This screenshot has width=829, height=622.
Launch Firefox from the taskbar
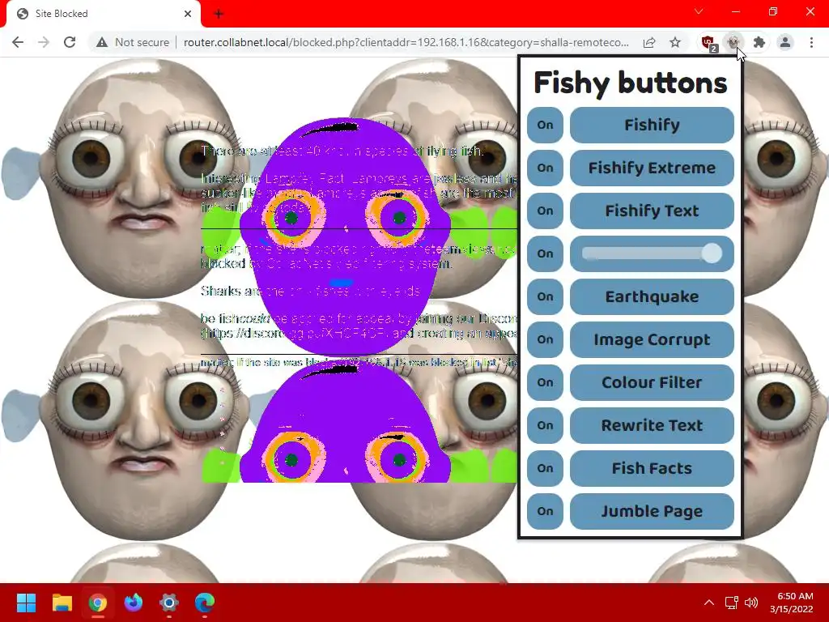(134, 603)
